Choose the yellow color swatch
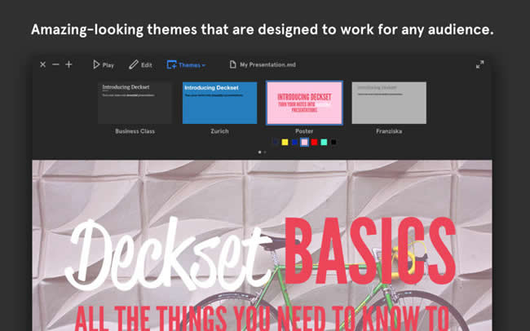Viewport: 530px width, 331px height. 285,143
